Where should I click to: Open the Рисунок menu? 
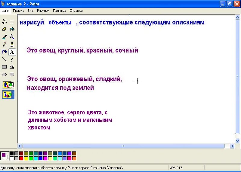(43, 11)
